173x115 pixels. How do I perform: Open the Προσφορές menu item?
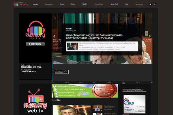coord(139,4)
